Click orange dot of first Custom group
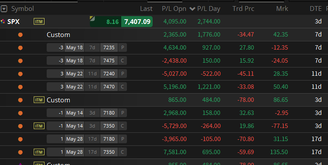Viewport: 328px width, 165px height. 20,35
